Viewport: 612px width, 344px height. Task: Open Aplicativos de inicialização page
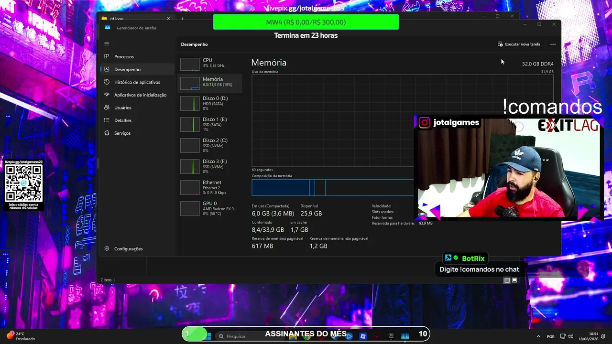click(138, 95)
